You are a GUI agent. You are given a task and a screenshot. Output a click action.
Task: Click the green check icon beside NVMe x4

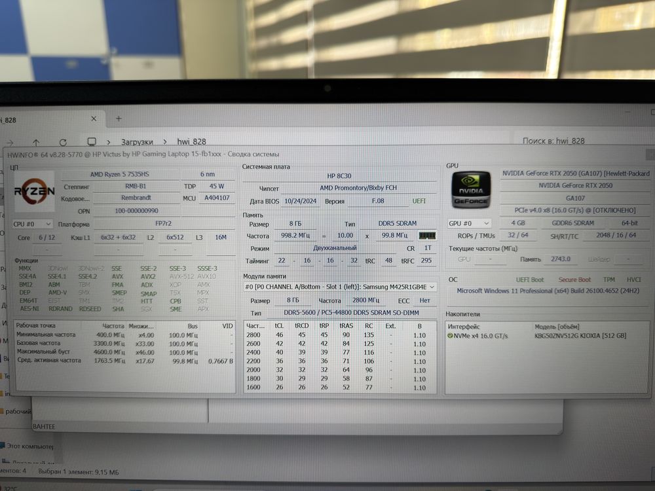point(450,336)
